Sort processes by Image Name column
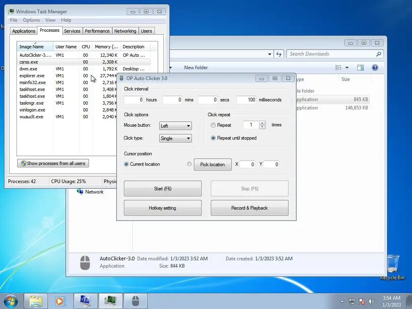Screen dimensions: 412x309 pos(35,47)
